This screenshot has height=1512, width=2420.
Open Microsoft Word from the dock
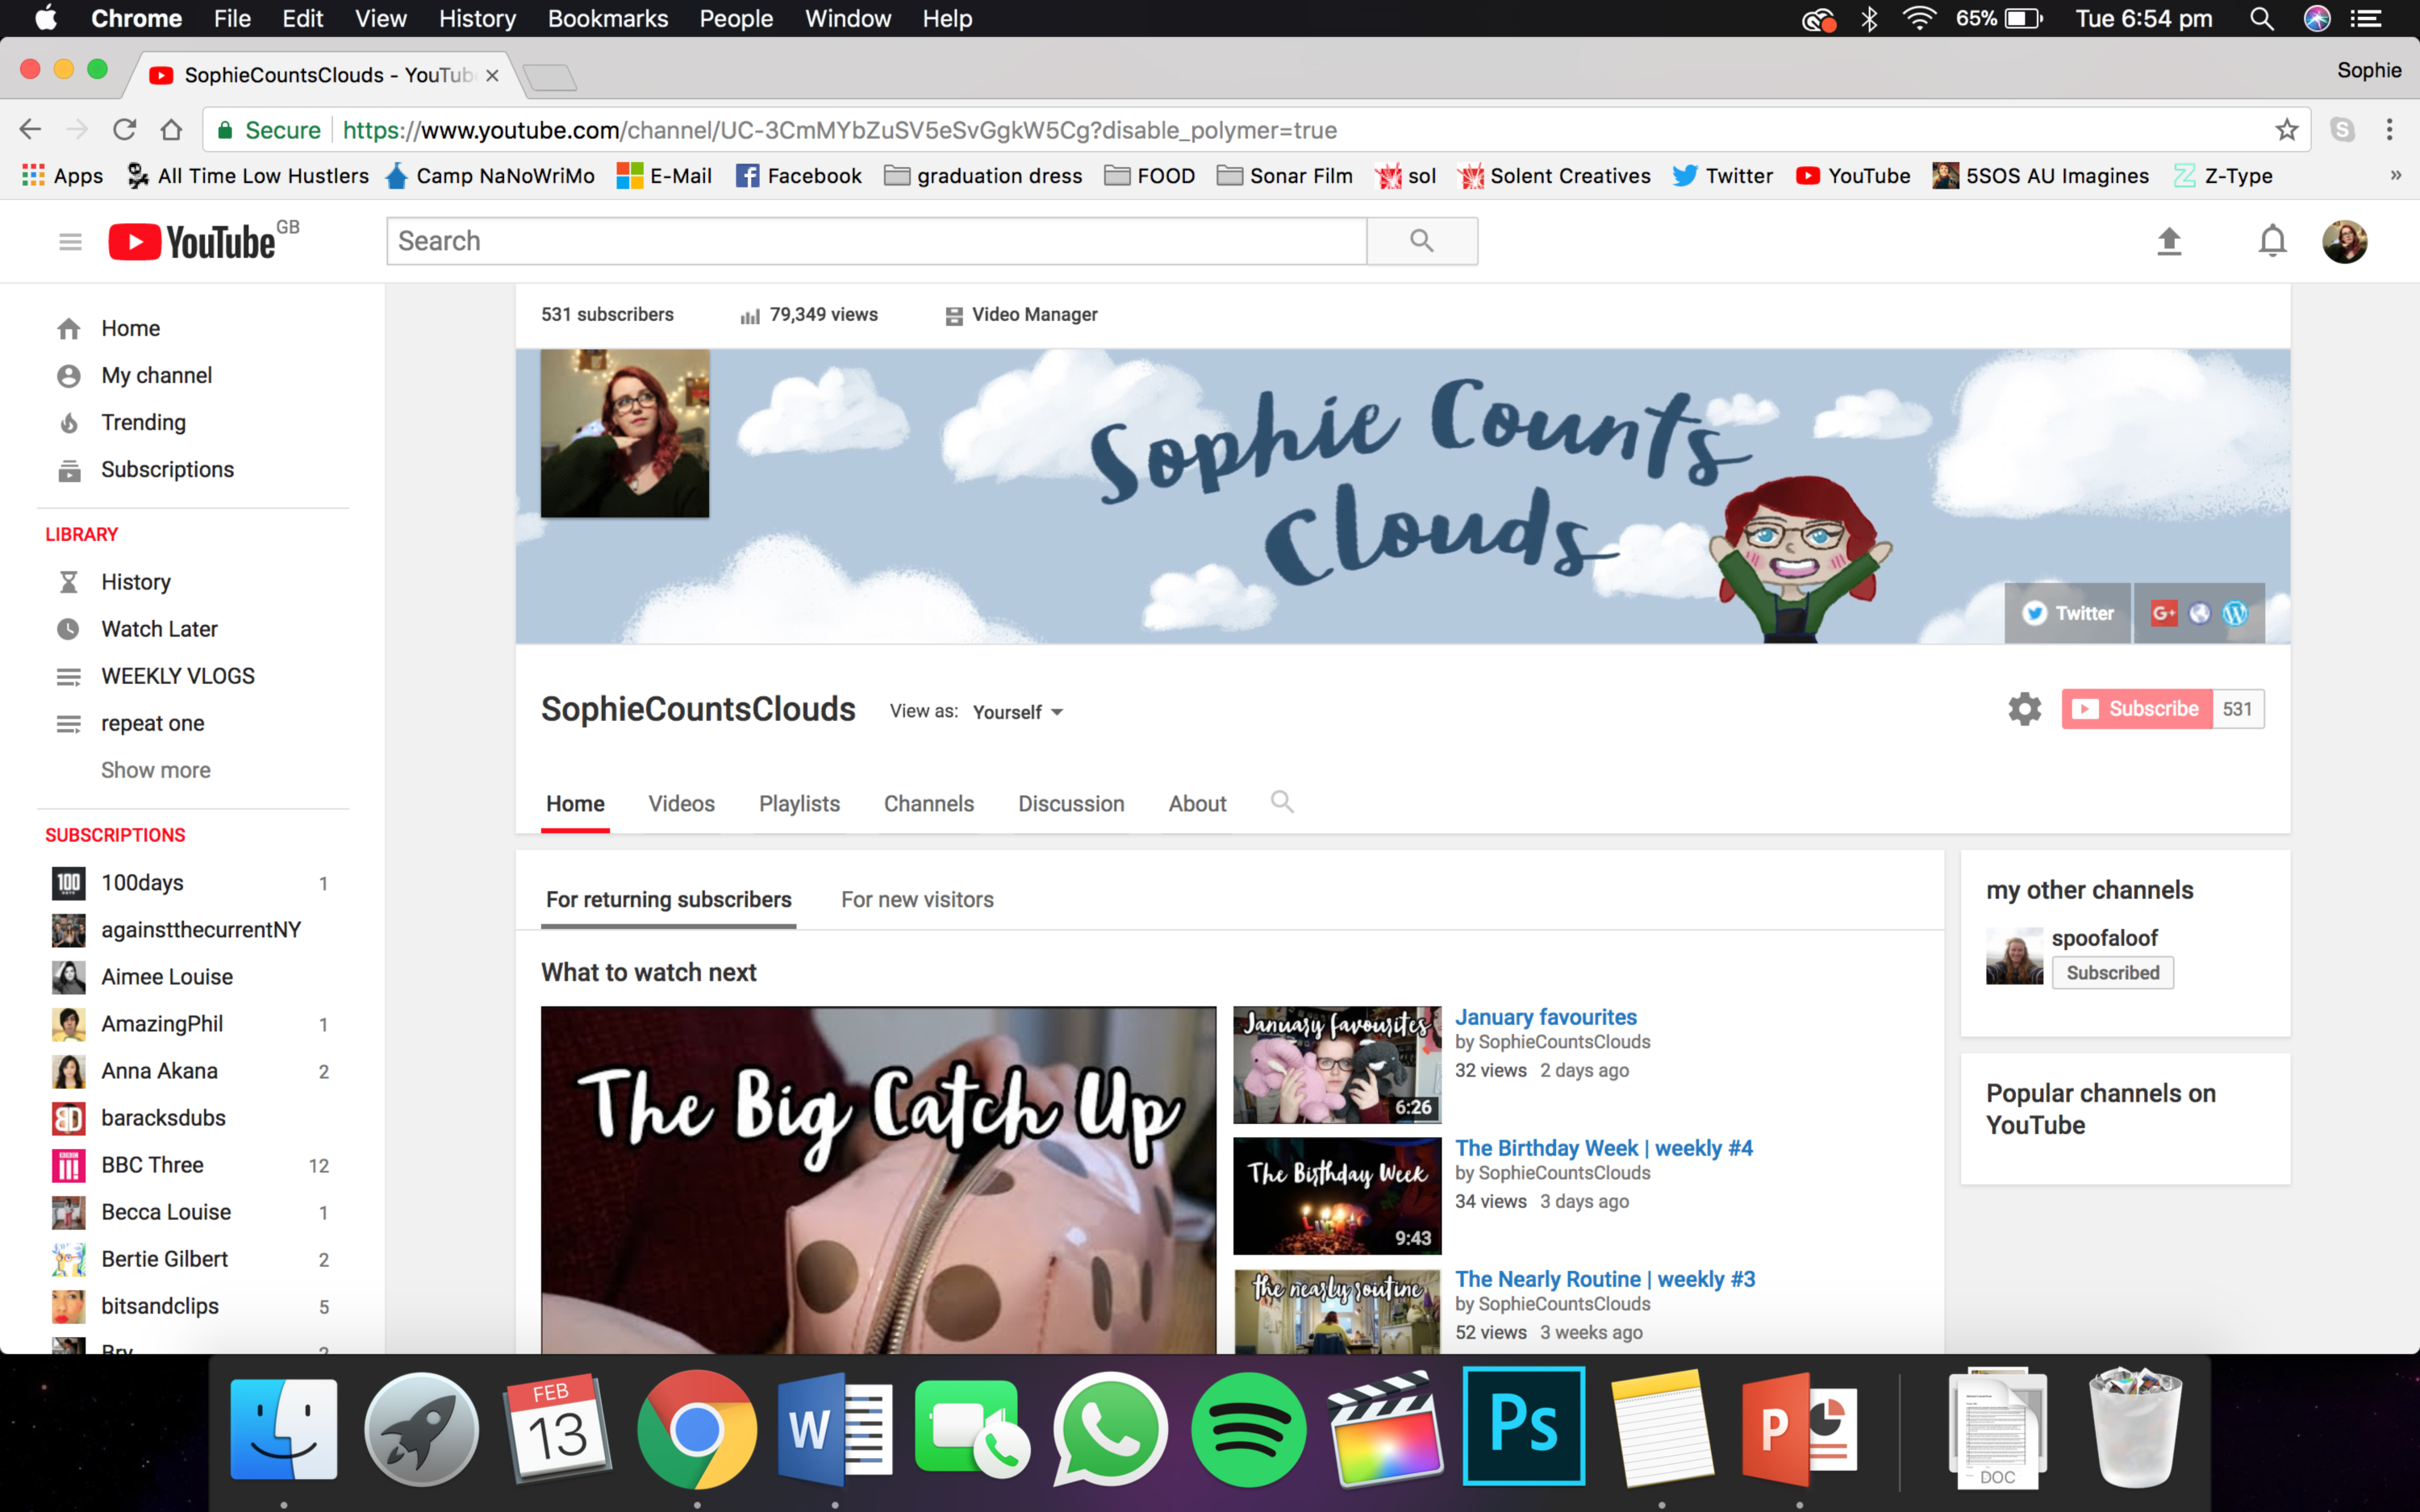pos(835,1429)
